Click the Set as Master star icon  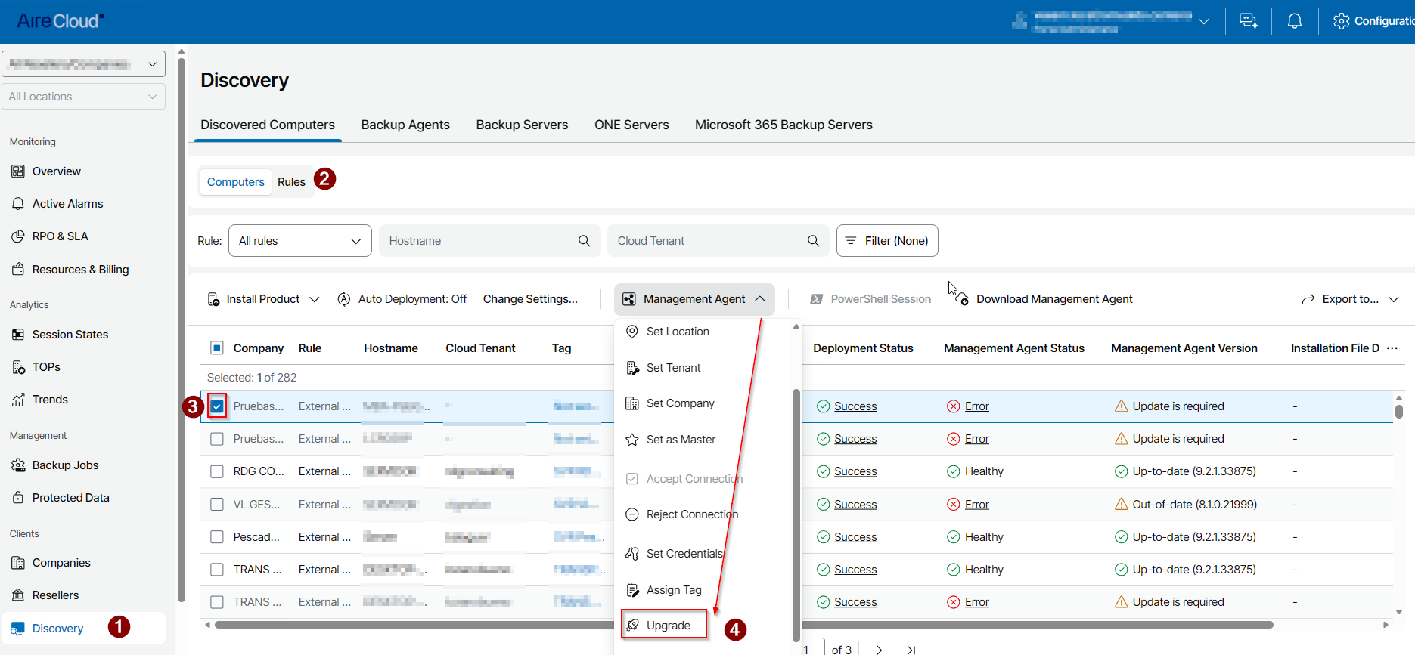pyautogui.click(x=632, y=440)
